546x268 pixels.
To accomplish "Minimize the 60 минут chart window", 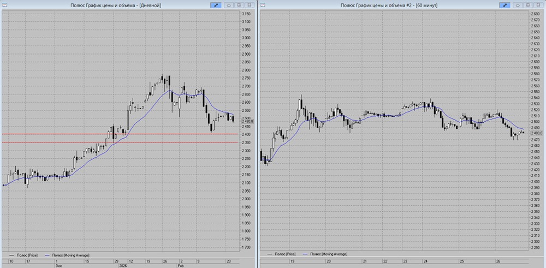I will [x=518, y=5].
